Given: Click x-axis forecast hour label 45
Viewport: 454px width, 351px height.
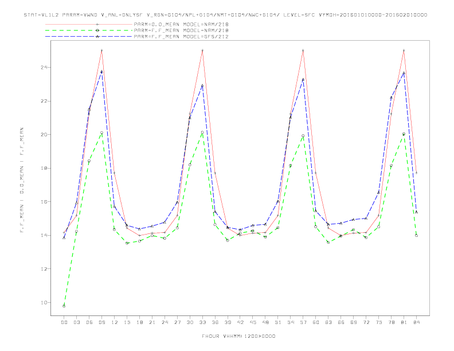Looking at the screenshot, I should (x=253, y=322).
